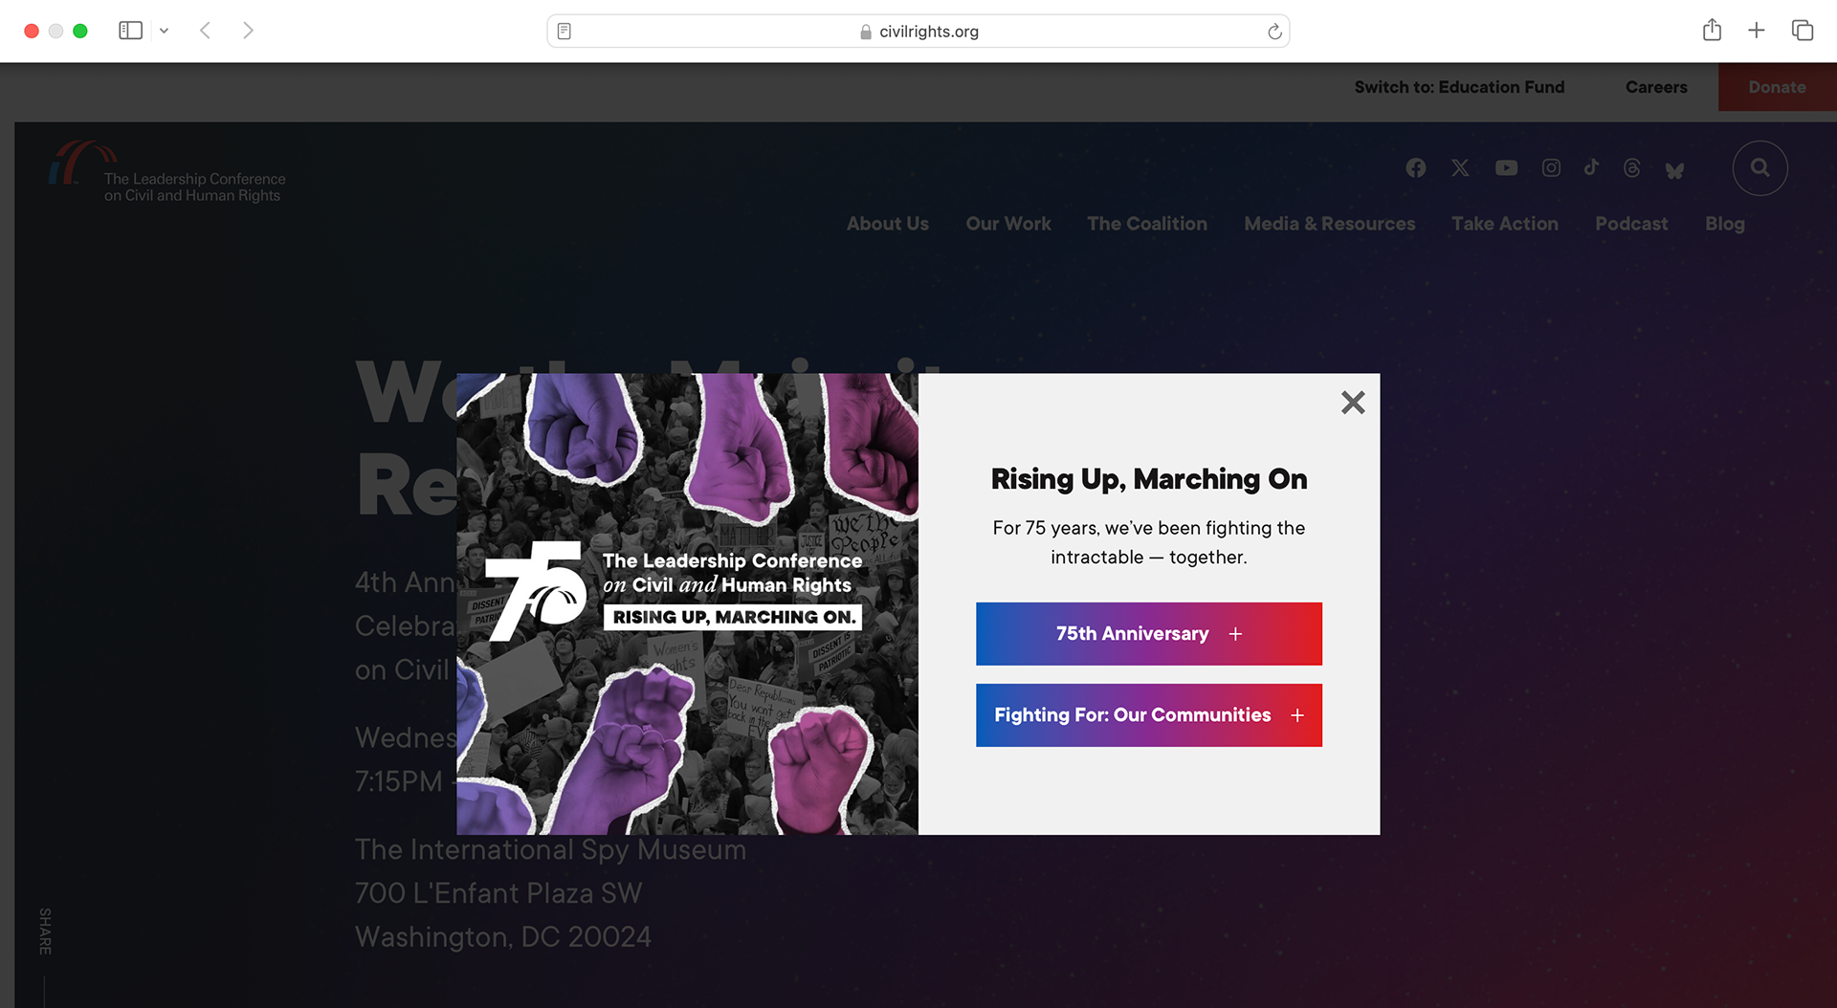Open the 75th Anniversary button
Viewport: 1837px width, 1008px height.
[1149, 634]
